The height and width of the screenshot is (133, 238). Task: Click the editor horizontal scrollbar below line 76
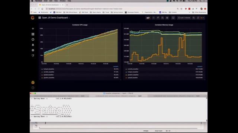118,129
